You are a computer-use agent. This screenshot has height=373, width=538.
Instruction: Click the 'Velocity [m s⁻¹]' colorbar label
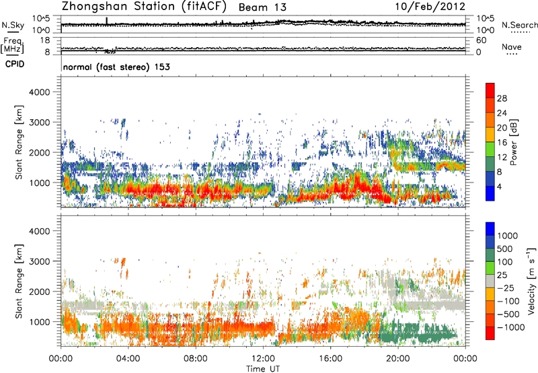pos(531,281)
